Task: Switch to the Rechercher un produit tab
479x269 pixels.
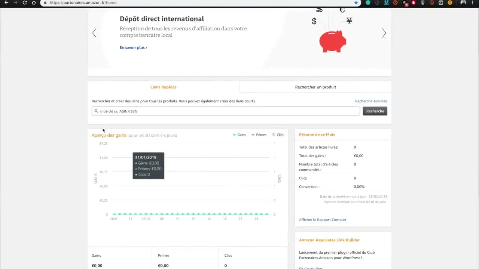Action: click(315, 87)
